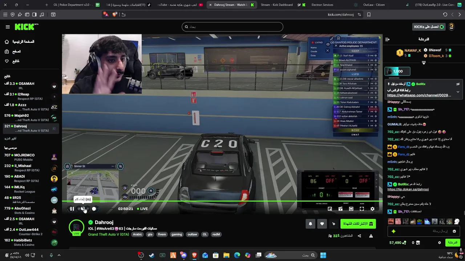Open emoji picker in chat input
465x261 pixels.
[x=454, y=231]
